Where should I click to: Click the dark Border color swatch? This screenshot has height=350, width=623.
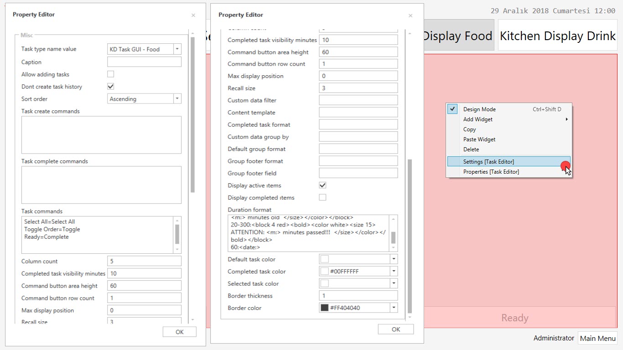click(x=325, y=308)
